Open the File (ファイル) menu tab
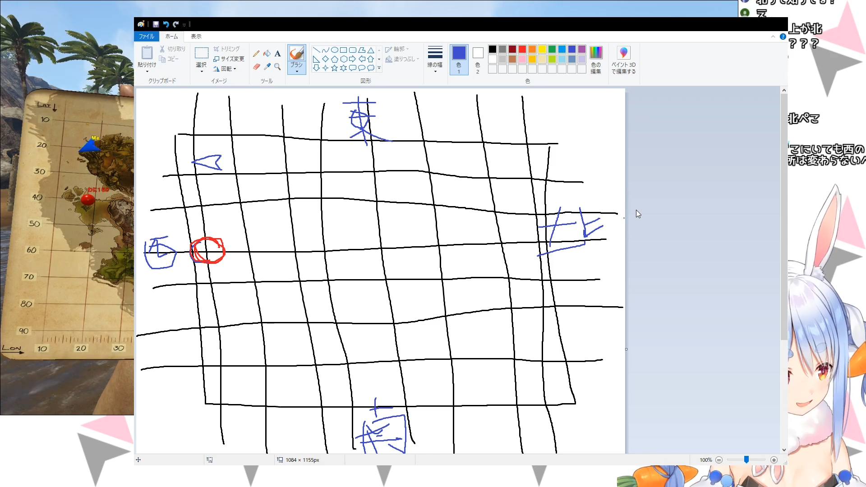Viewport: 866px width, 487px height. pos(146,37)
